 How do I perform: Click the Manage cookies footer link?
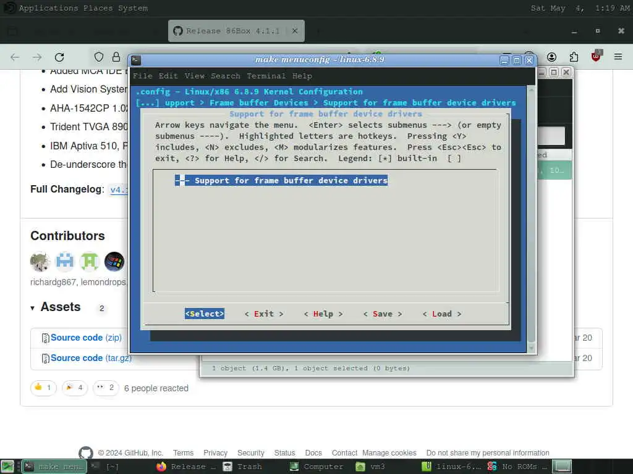pyautogui.click(x=389, y=452)
